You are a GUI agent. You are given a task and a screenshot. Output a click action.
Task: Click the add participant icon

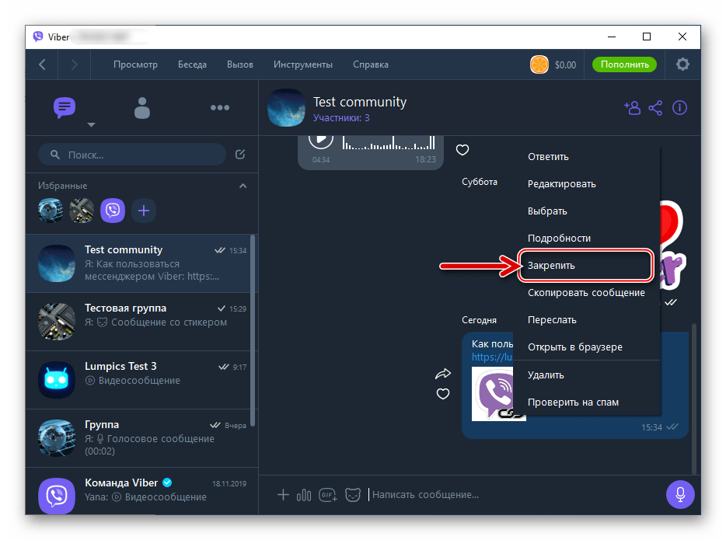click(x=632, y=108)
